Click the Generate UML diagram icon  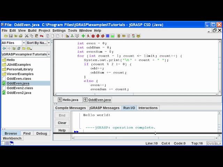click(x=72, y=36)
